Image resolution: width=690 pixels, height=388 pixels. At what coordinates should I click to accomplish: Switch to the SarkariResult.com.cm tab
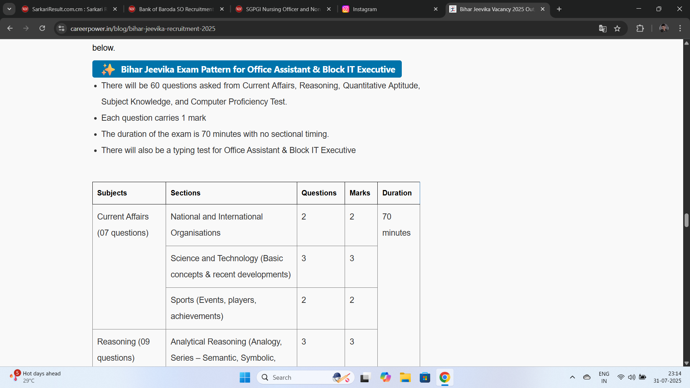click(x=70, y=9)
